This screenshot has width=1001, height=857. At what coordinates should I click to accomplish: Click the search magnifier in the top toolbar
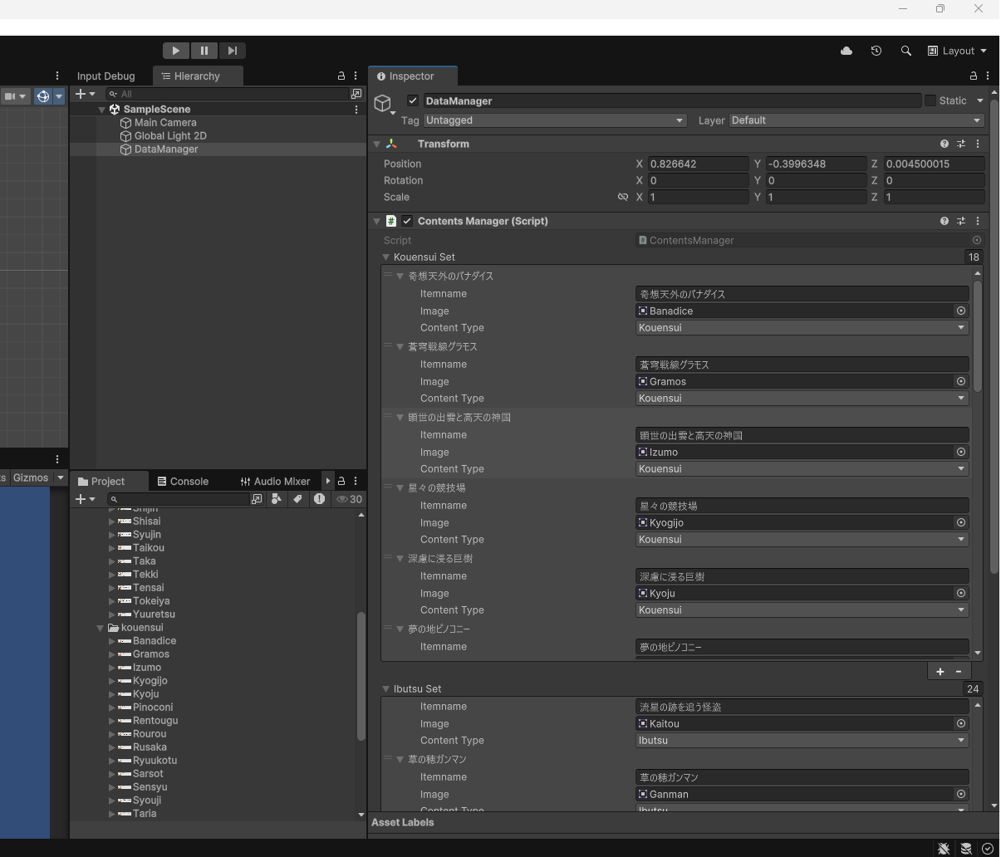[x=906, y=51]
